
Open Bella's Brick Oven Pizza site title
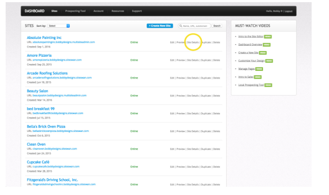point(46,126)
